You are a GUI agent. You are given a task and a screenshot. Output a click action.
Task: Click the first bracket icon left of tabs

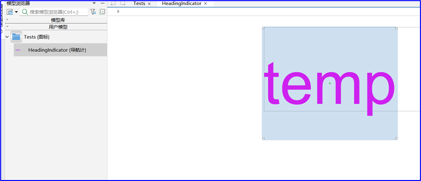point(113,3)
